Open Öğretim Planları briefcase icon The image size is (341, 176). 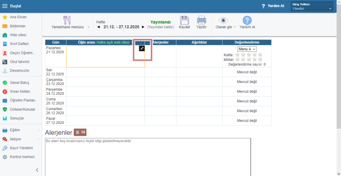pyautogui.click(x=5, y=101)
